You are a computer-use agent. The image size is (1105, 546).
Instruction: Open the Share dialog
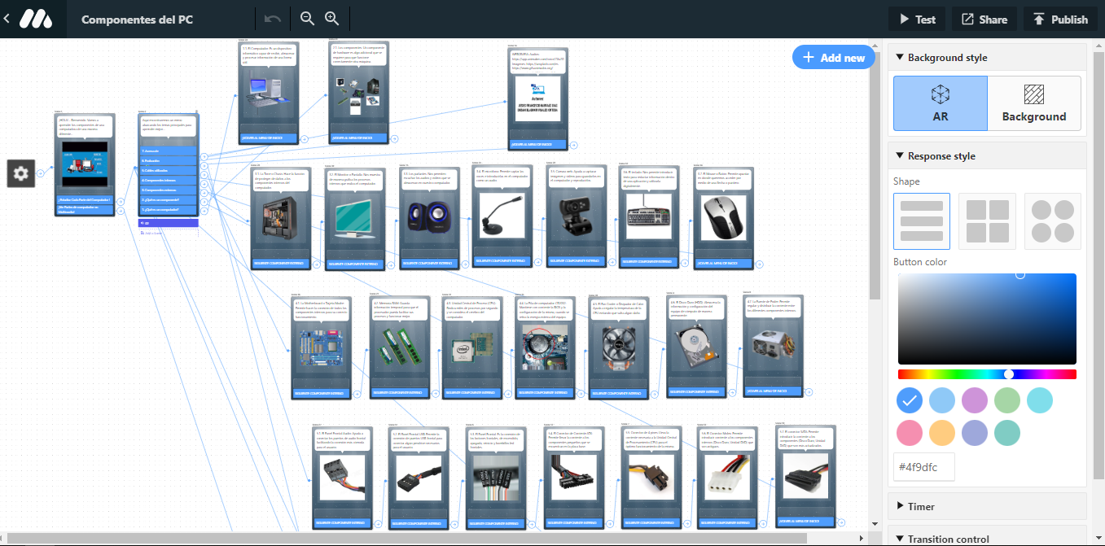(984, 20)
